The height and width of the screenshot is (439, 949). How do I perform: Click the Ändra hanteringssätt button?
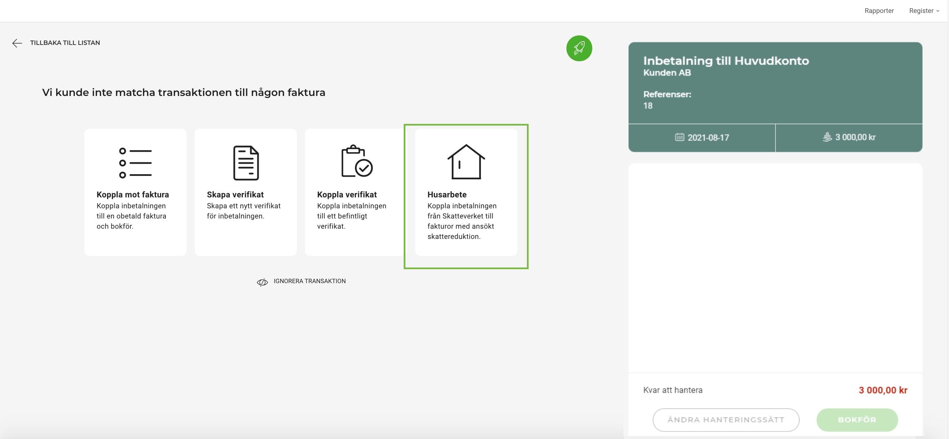tap(726, 420)
